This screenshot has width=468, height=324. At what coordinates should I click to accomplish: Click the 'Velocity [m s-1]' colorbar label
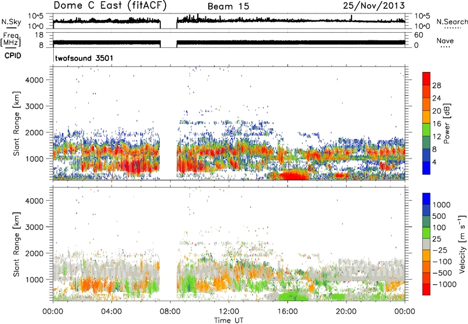coord(462,244)
